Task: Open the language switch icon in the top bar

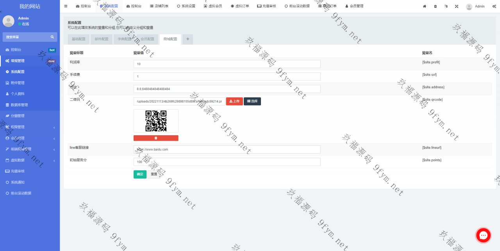Action: pyautogui.click(x=446, y=6)
